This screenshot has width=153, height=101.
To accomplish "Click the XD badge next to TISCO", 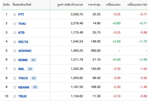I will click(34, 78).
